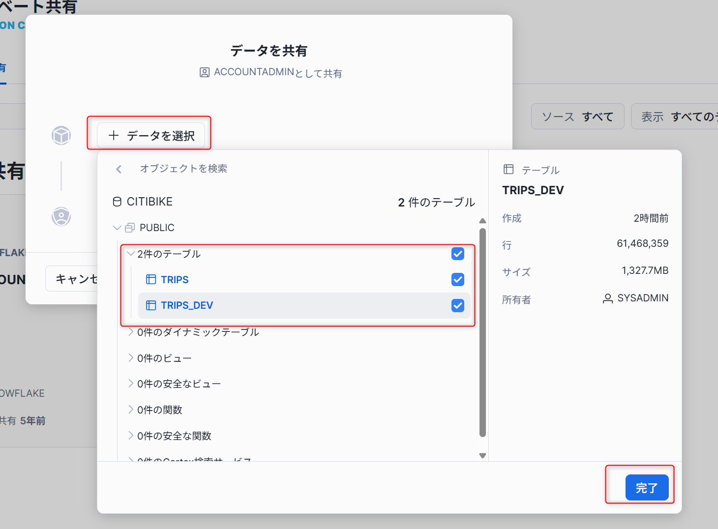Click the 2 件のテーブル count text
Image resolution: width=718 pixels, height=529 pixels.
436,202
